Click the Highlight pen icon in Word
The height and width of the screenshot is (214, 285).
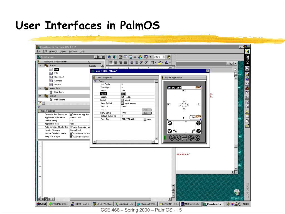coord(159,62)
